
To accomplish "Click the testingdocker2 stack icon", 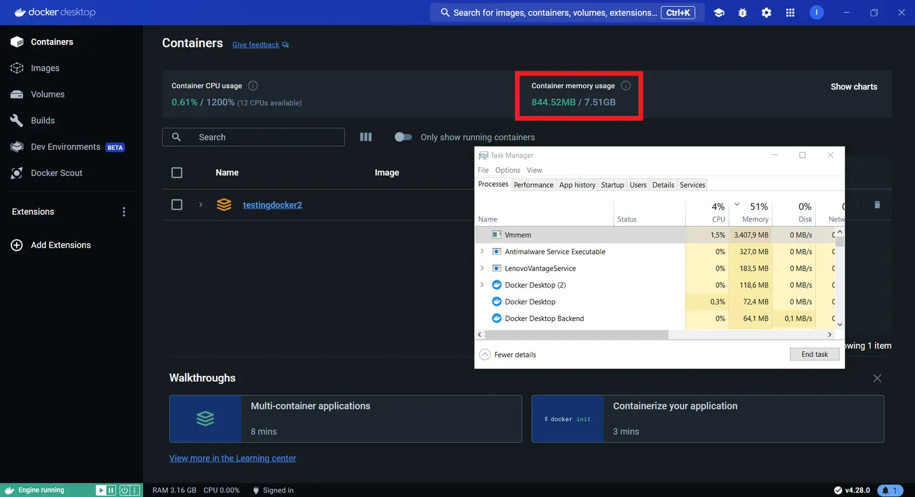I will [224, 205].
